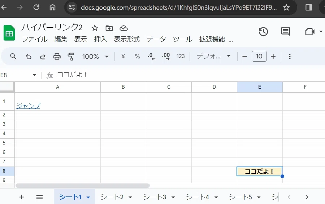Open シート1 tab options arrow
Screen dimensions: 325x204
[88, 197]
